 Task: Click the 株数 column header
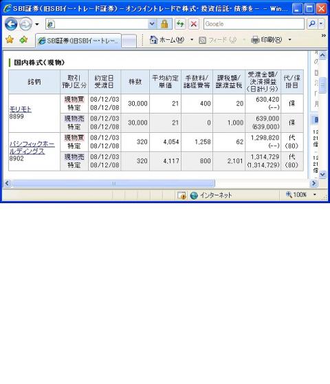(135, 82)
